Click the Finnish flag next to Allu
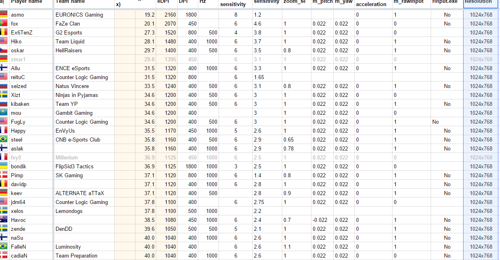The width and height of the screenshot is (500, 260). (x=4, y=68)
